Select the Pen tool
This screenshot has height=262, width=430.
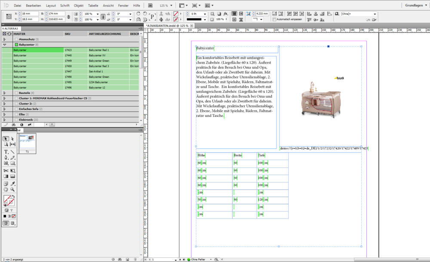[x=6, y=157]
